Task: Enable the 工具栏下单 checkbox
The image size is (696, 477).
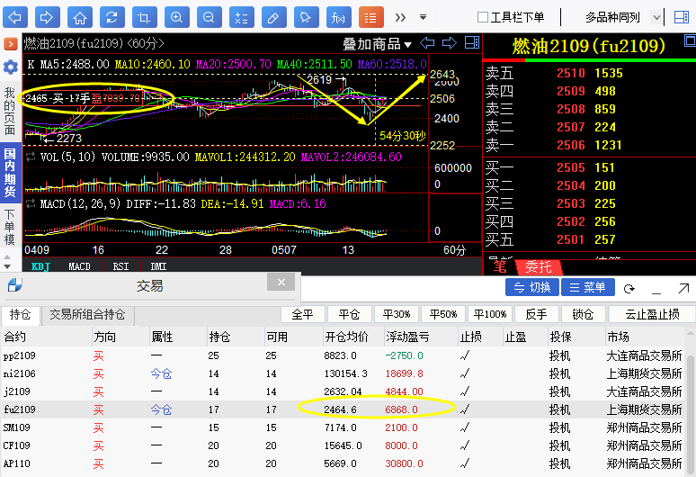Action: point(483,17)
